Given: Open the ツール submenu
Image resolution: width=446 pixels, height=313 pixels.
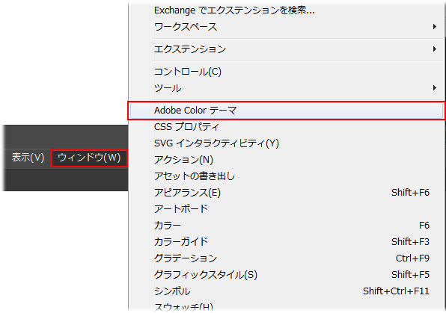Looking at the screenshot, I should 286,88.
